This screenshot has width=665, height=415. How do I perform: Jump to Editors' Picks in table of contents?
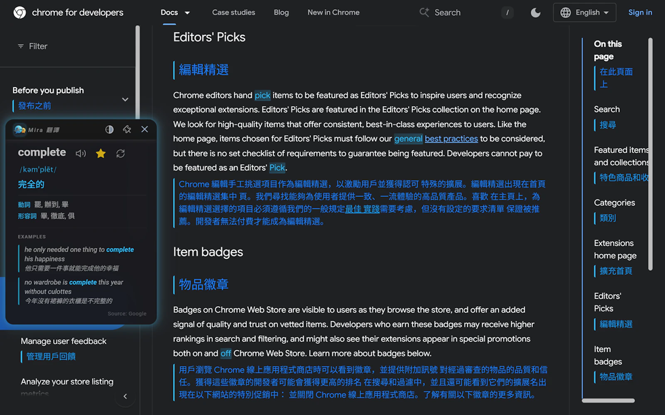(607, 302)
